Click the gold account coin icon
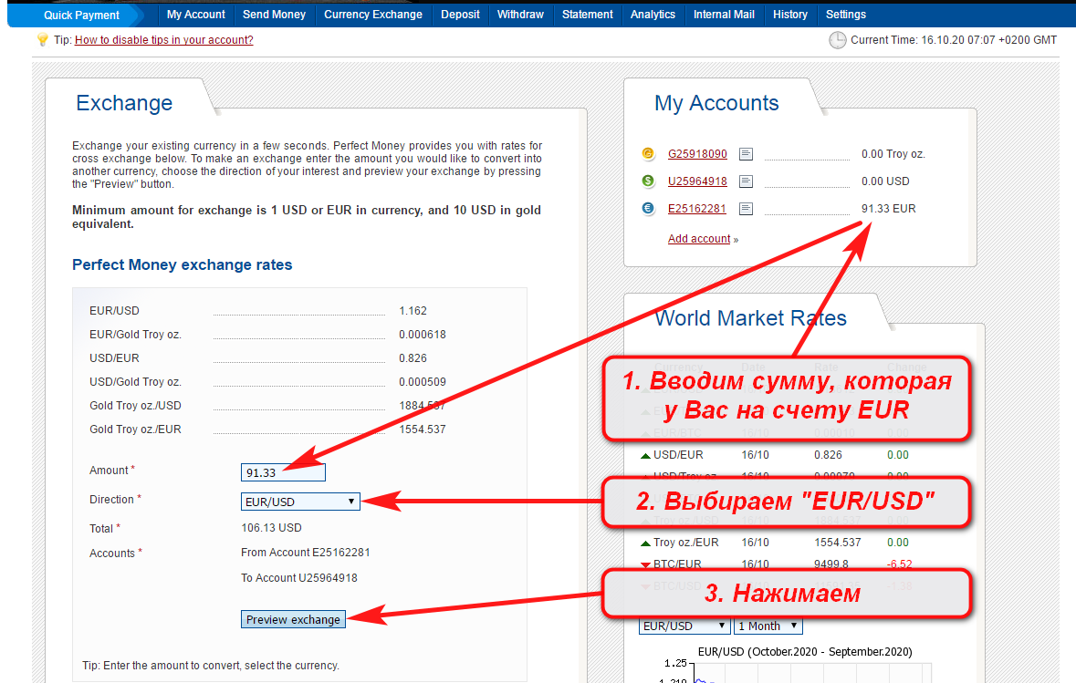Screen dimensions: 1076x683 click(648, 153)
